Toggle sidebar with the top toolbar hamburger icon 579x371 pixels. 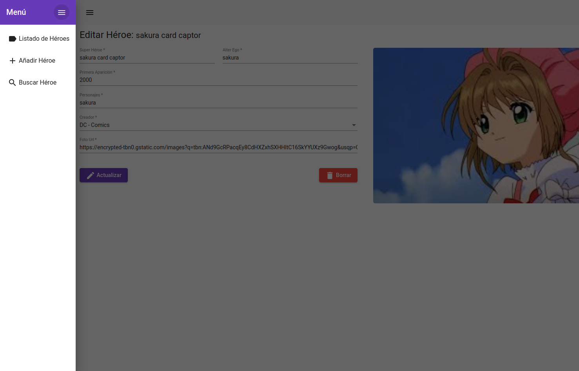click(90, 13)
